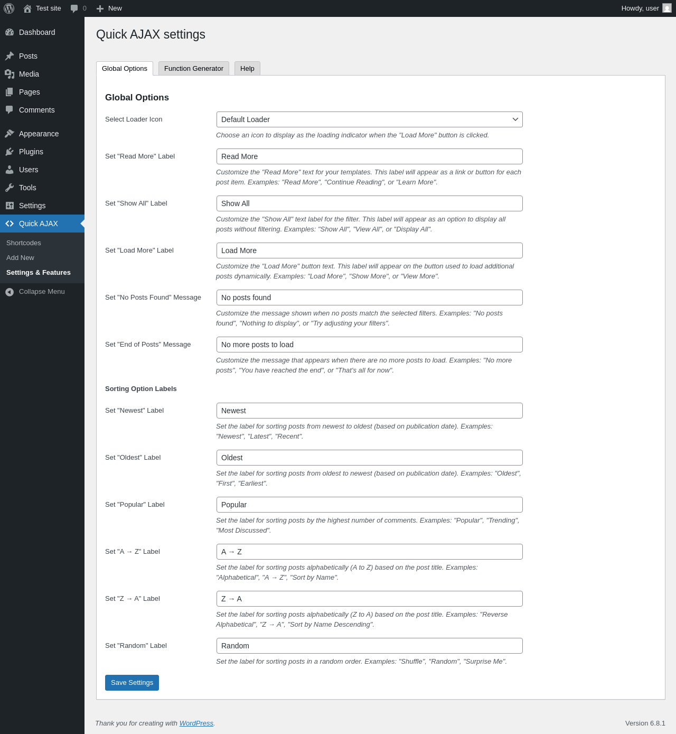The image size is (676, 734).
Task: Click the Settings sliders icon
Action: pyautogui.click(x=10, y=206)
